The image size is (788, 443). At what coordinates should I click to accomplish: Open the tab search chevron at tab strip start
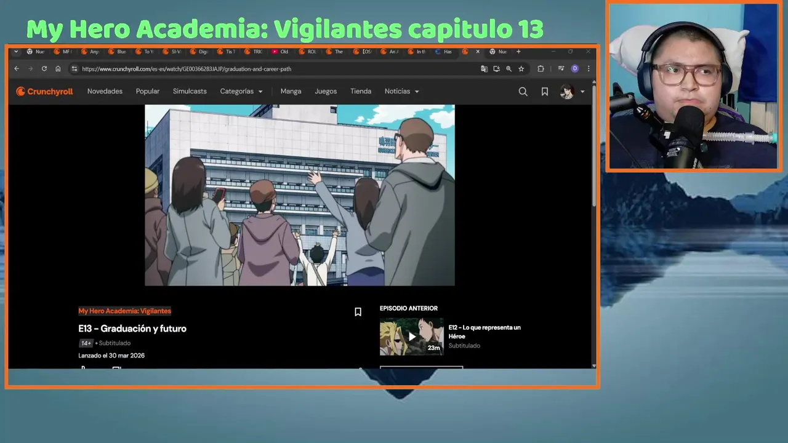tap(16, 52)
